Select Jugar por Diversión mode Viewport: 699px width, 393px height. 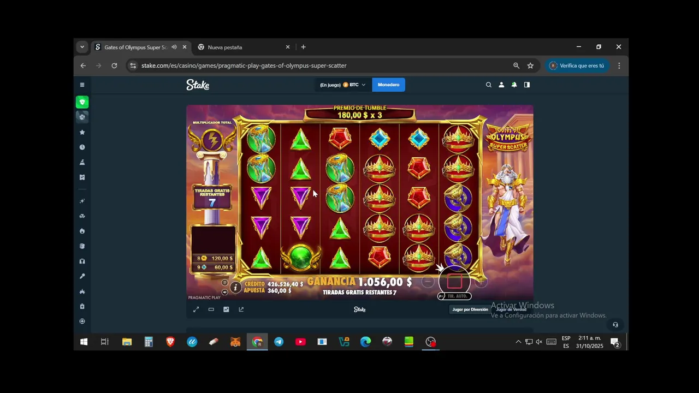(x=470, y=309)
